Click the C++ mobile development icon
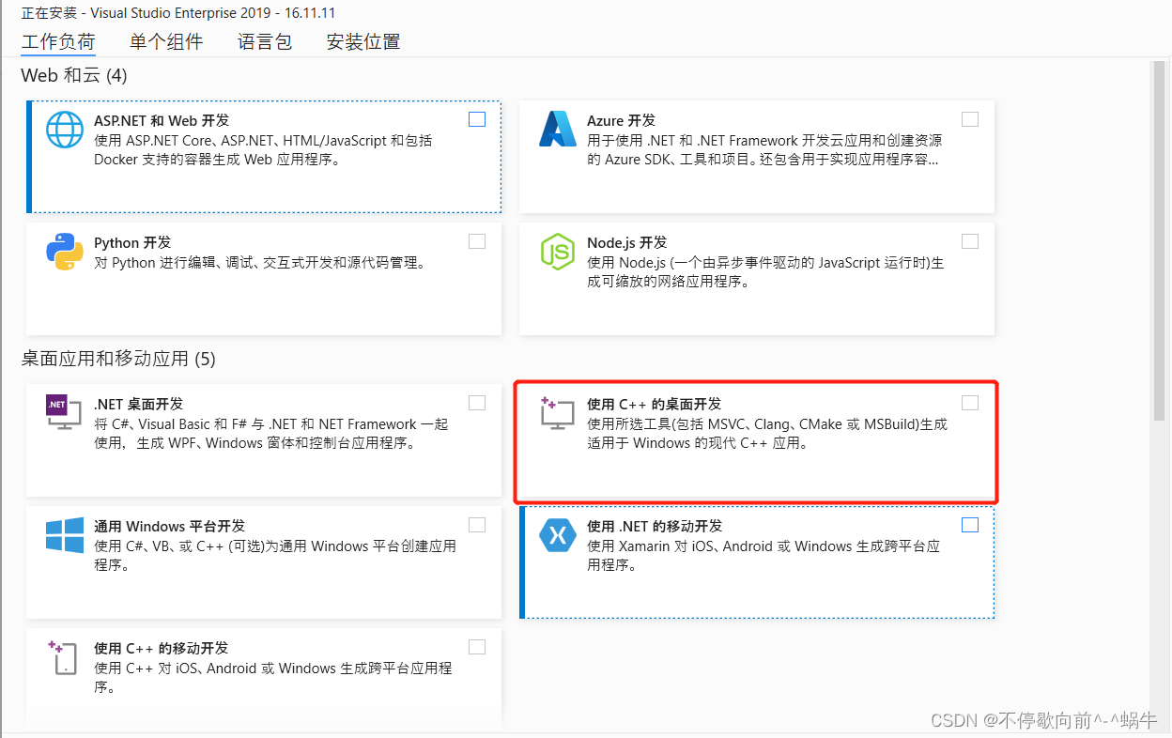The width and height of the screenshot is (1172, 738). (x=62, y=657)
